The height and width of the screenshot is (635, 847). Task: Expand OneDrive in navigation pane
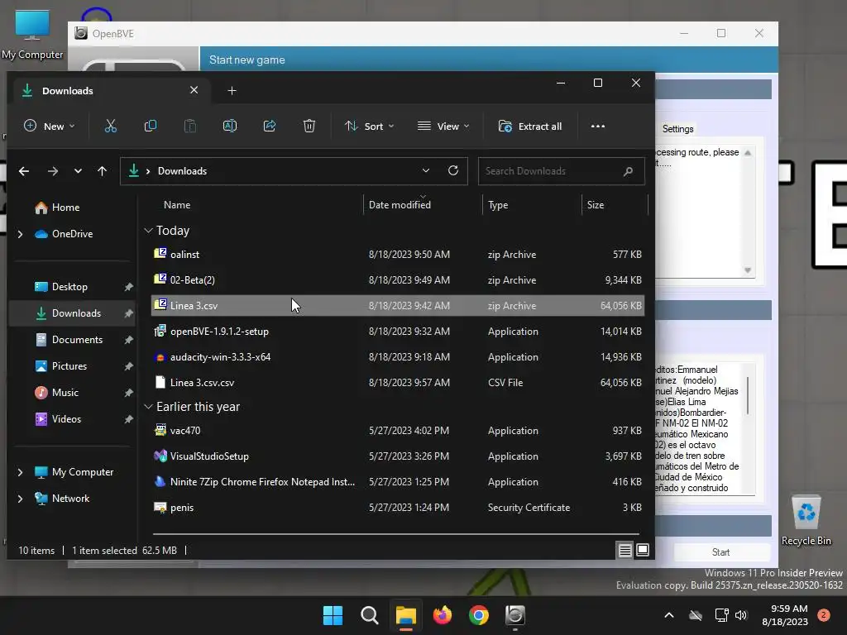[x=20, y=234]
